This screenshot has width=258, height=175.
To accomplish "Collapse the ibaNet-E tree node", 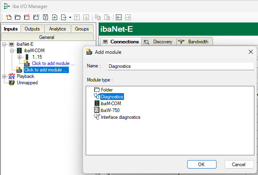I will click(4, 44).
